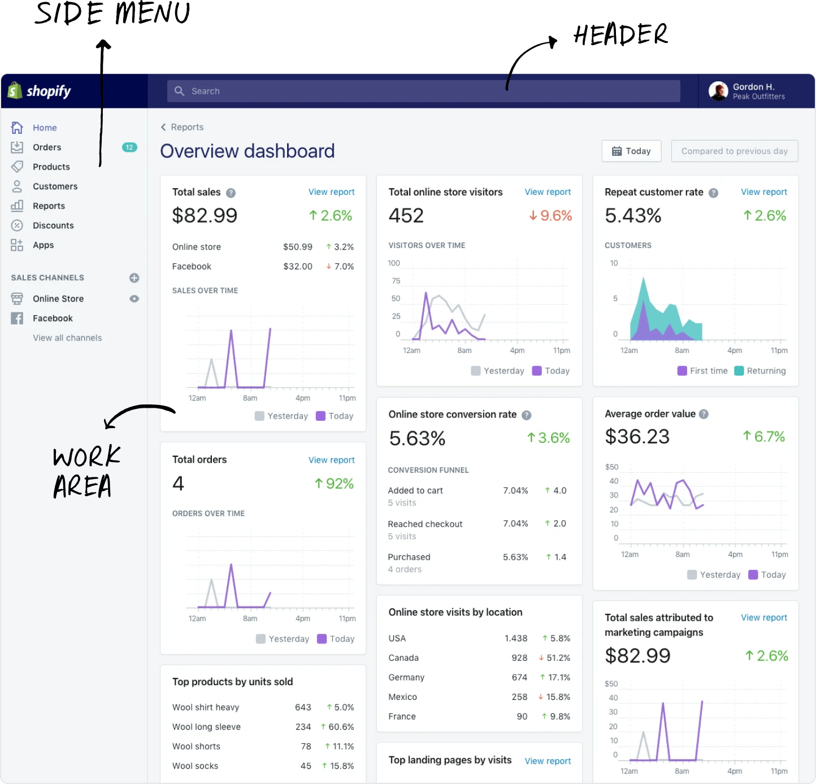816x784 pixels.
Task: Click the Products tag icon
Action: click(x=17, y=167)
